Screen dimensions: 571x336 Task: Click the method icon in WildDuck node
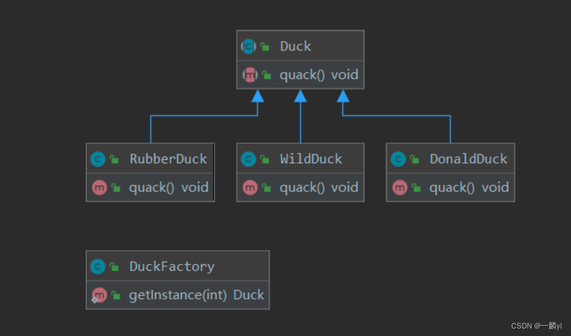coord(250,187)
